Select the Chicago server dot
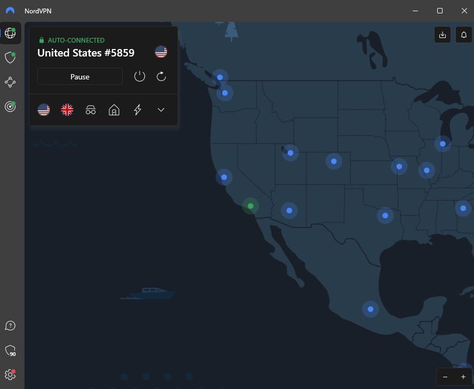The width and height of the screenshot is (474, 389). [443, 144]
